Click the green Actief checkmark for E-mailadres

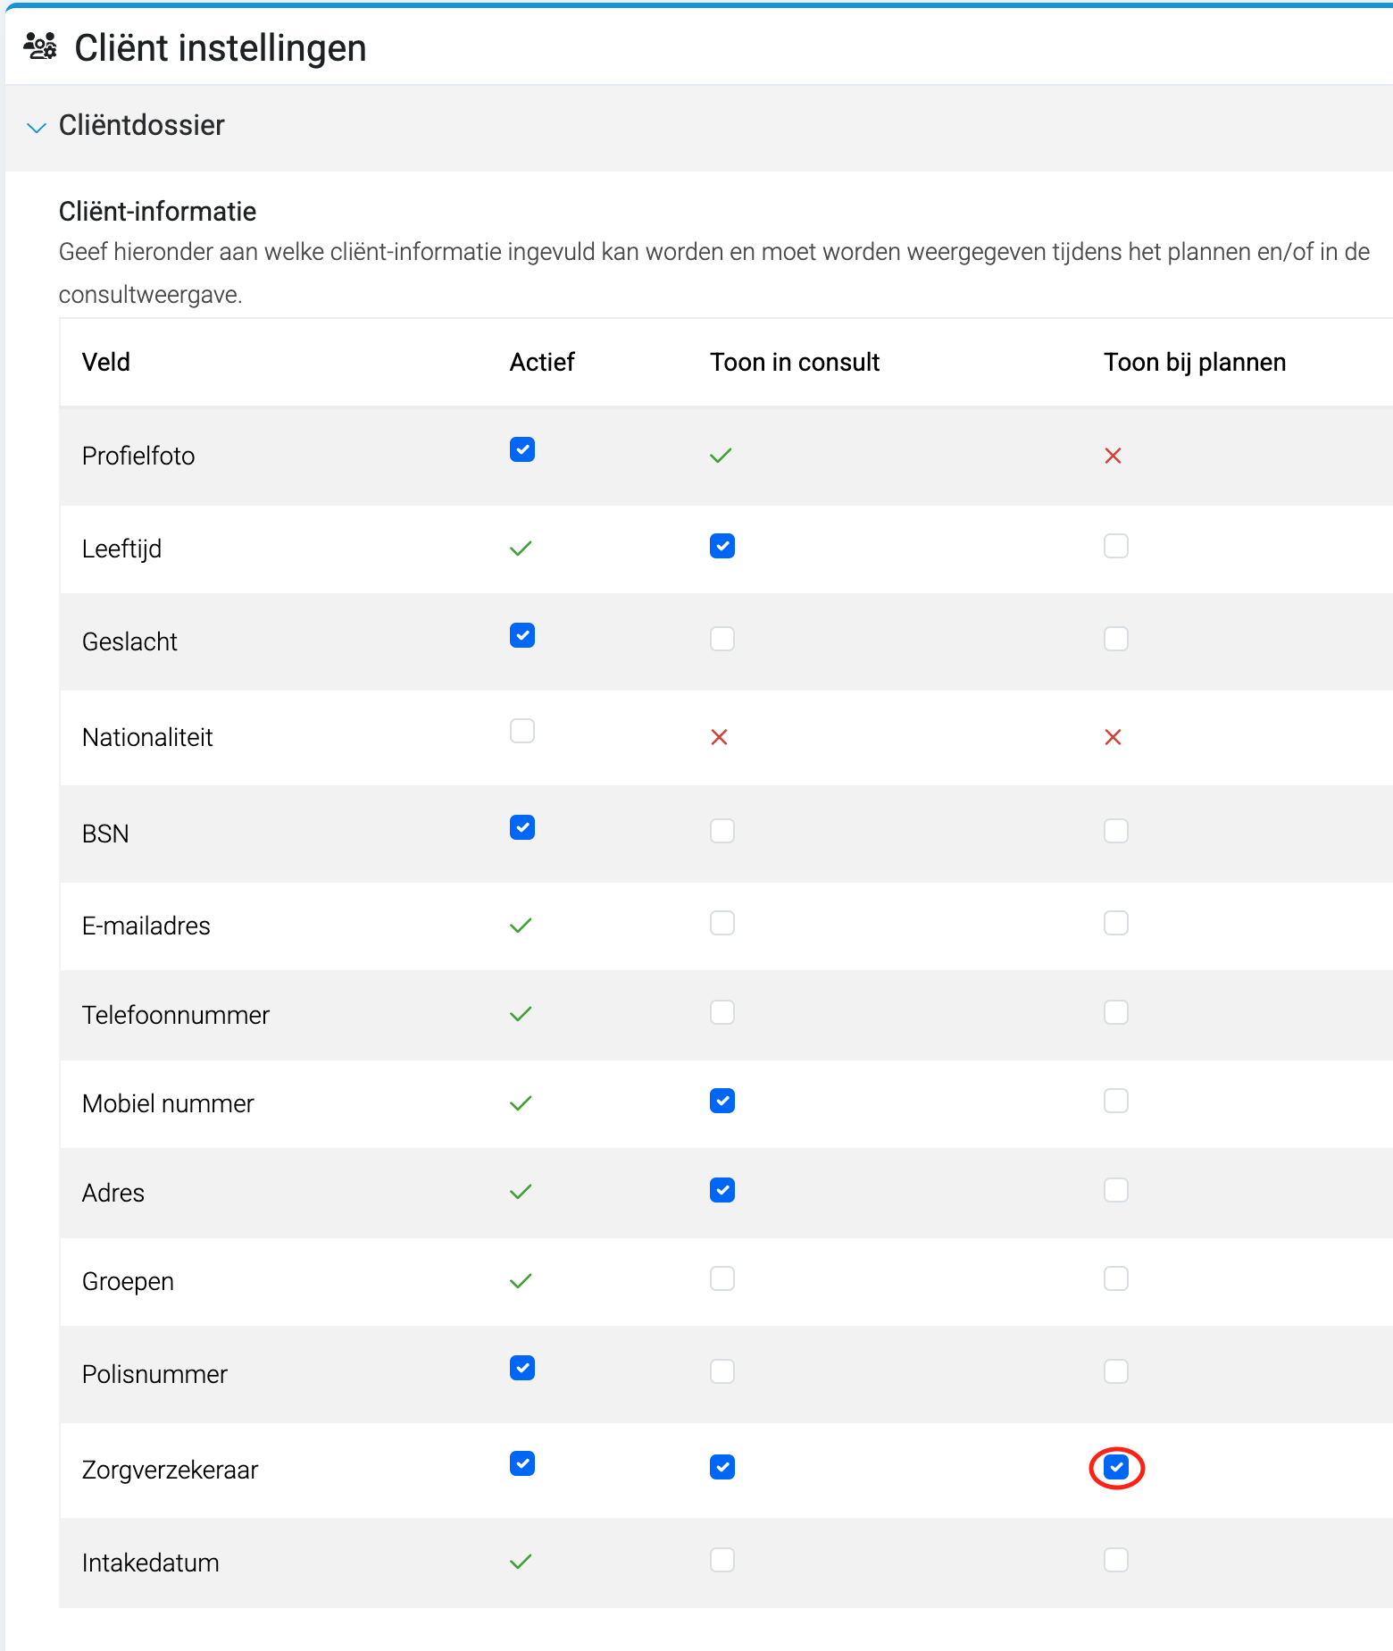pos(521,925)
